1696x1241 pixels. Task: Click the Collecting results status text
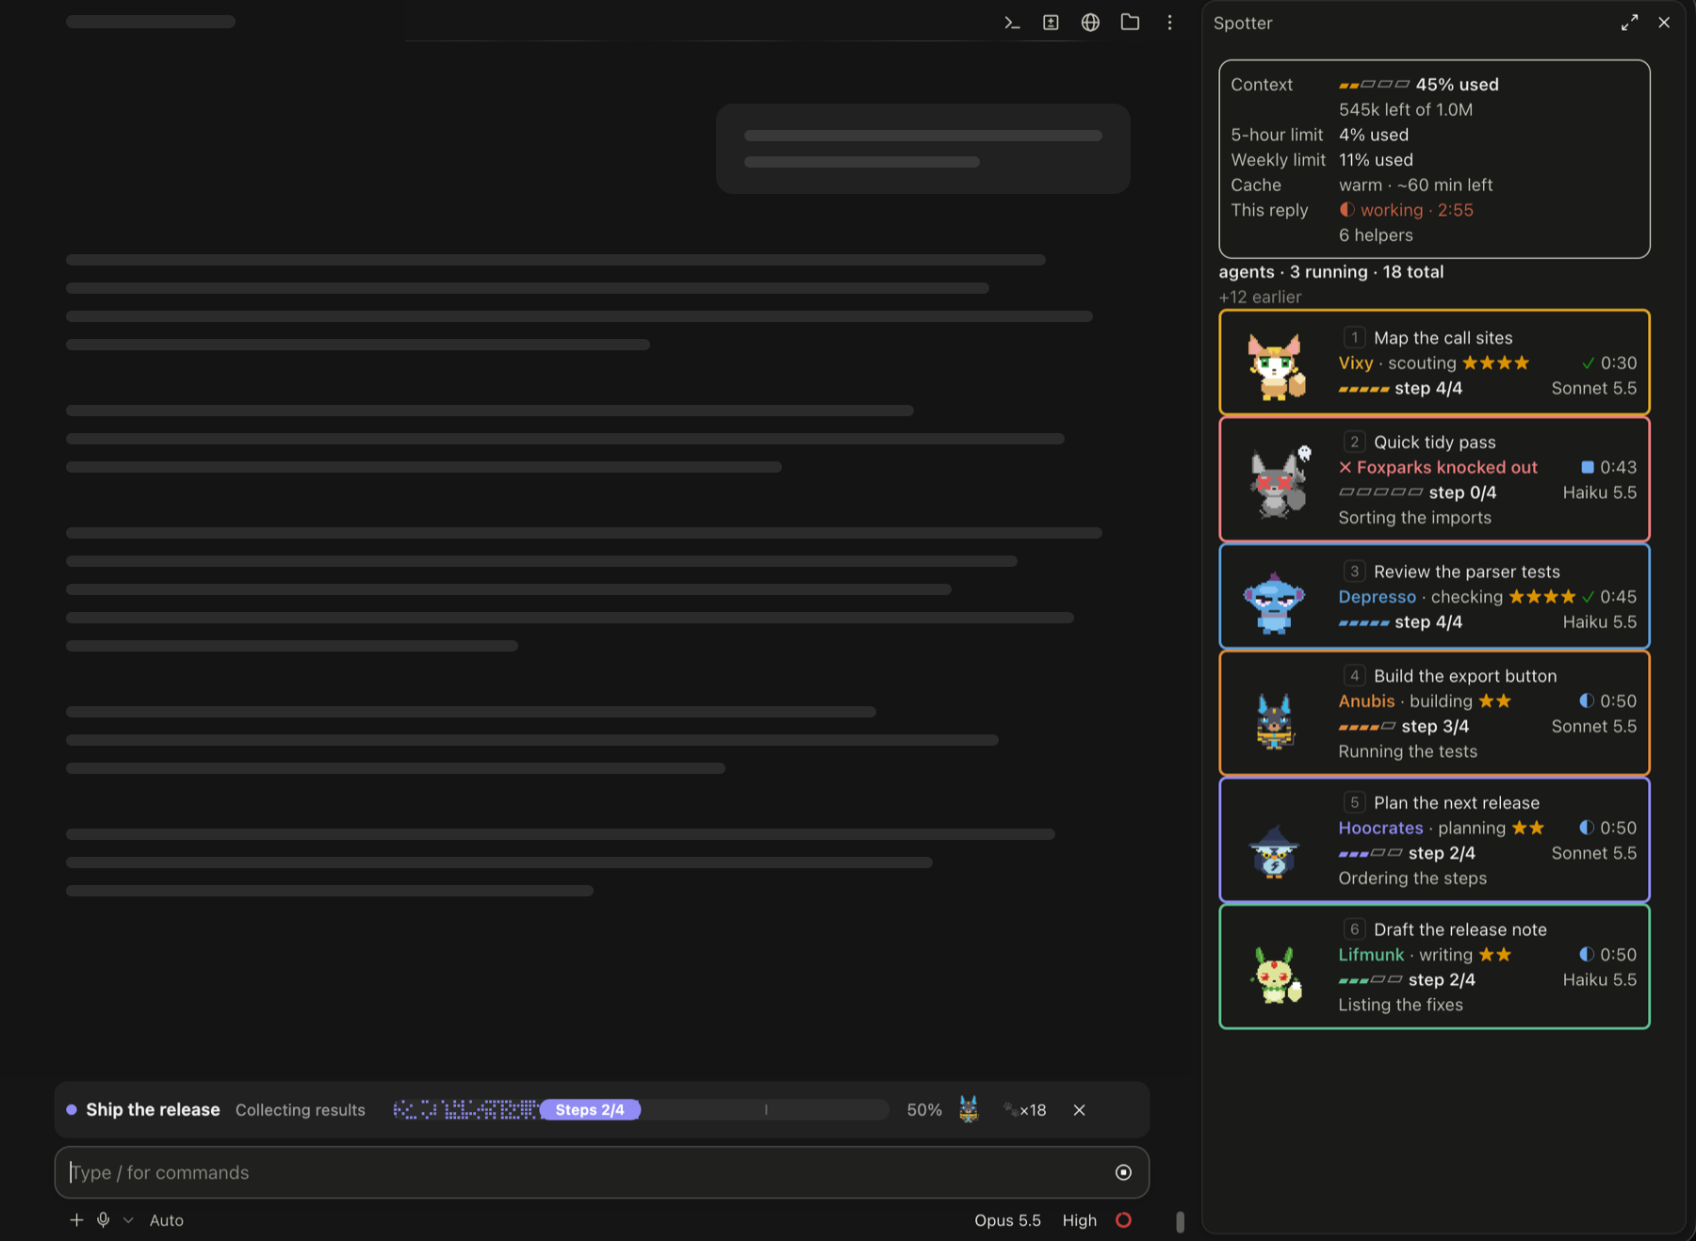300,1110
